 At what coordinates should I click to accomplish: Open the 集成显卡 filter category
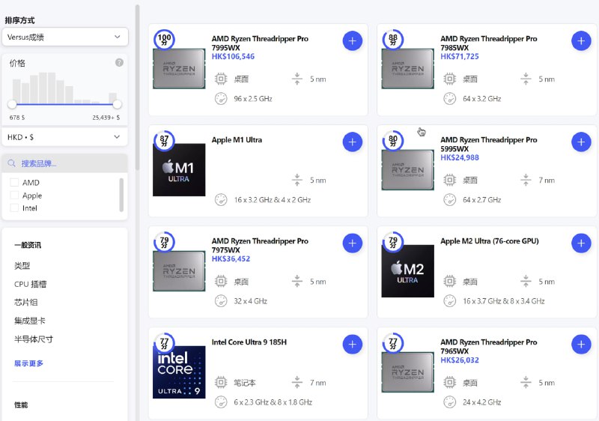[28, 321]
